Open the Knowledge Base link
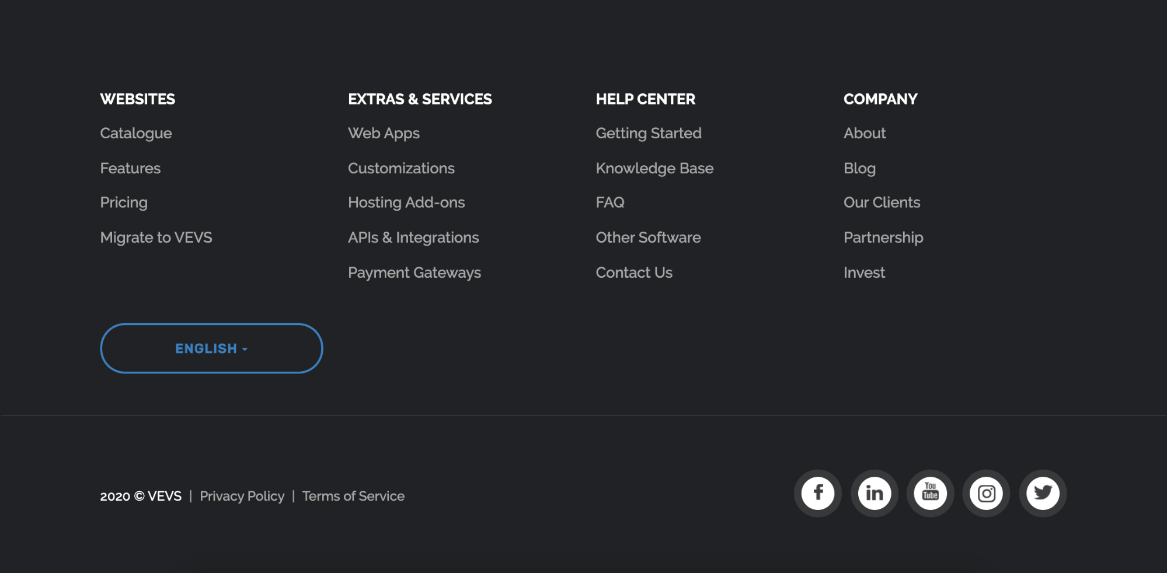 click(x=654, y=169)
